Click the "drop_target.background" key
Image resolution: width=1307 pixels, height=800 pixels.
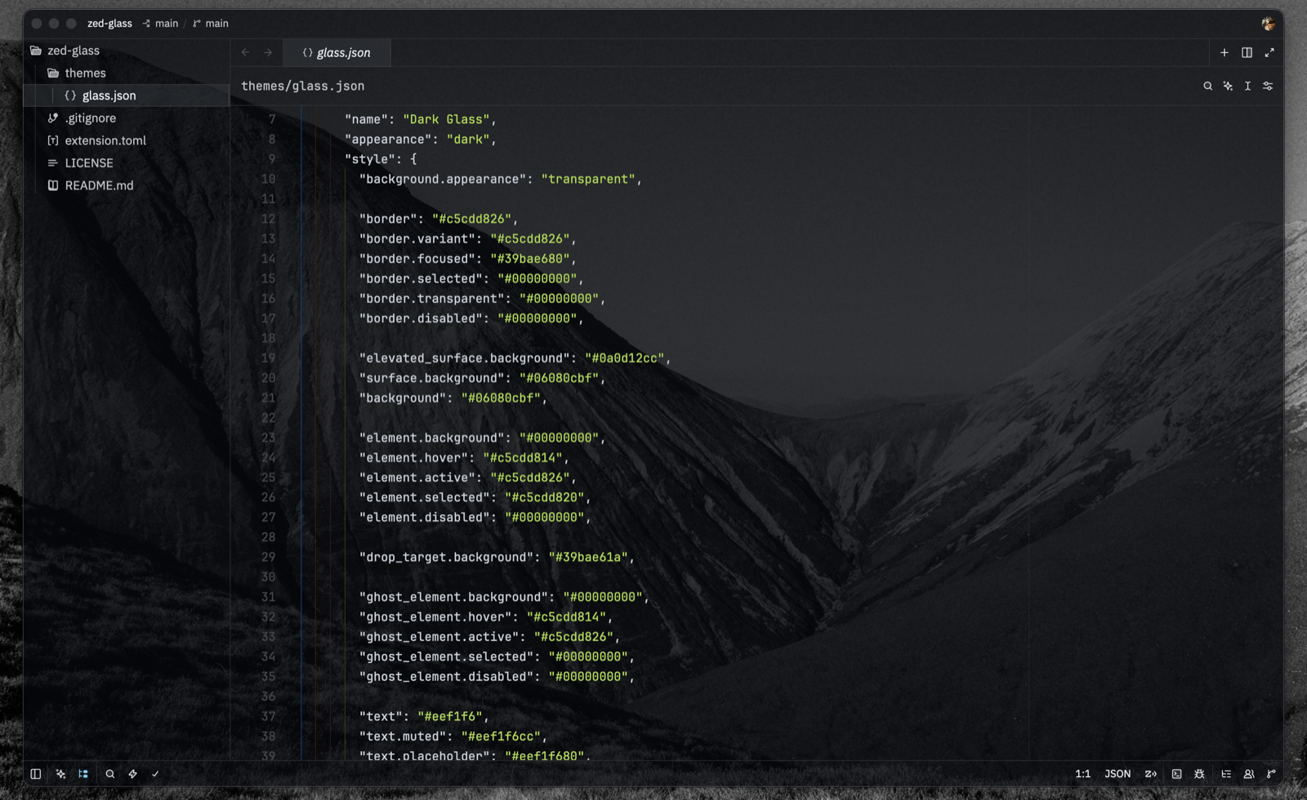[x=447, y=557]
